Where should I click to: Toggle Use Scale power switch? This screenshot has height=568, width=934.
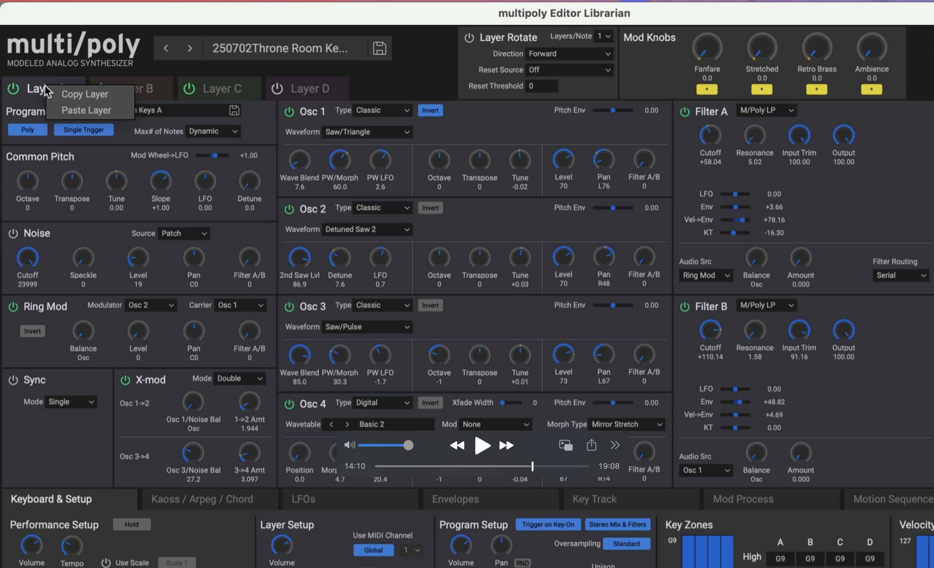(106, 563)
